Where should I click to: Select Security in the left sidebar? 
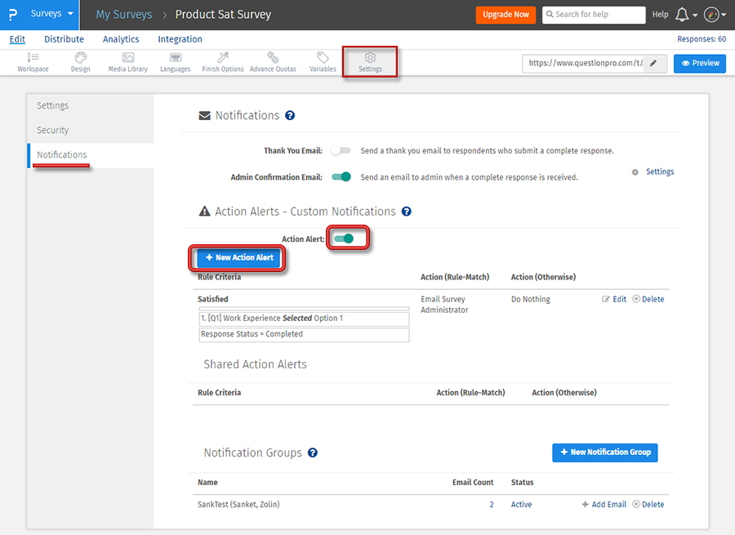coord(53,131)
